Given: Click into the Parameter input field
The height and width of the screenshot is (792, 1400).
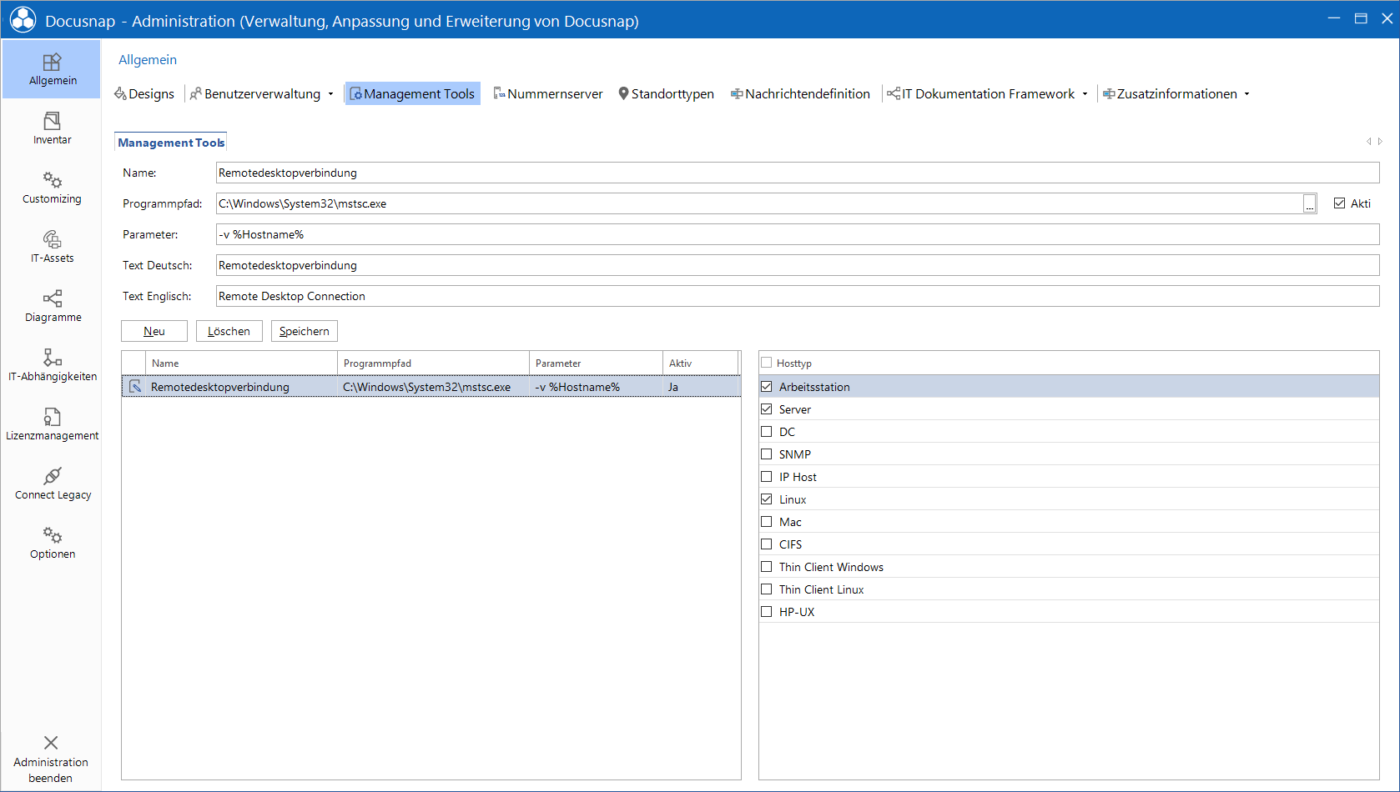Looking at the screenshot, I should 798,234.
